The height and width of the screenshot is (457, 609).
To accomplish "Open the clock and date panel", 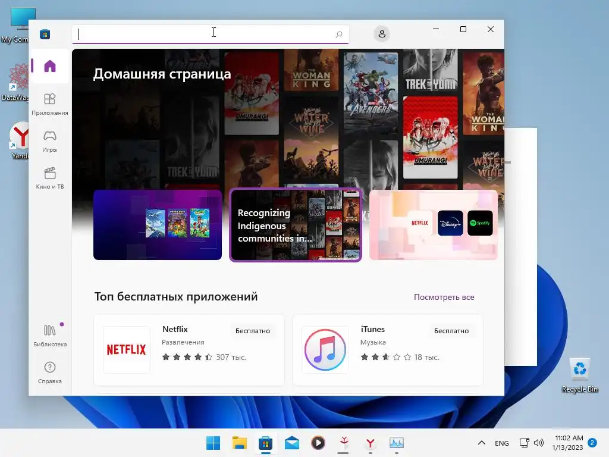I will coord(568,443).
